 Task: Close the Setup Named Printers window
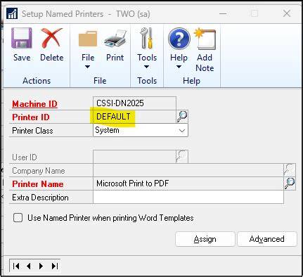[x=287, y=13]
